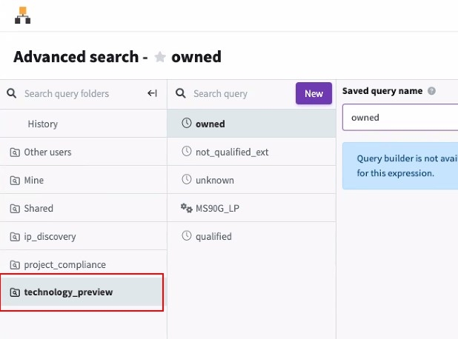
Task: Click the search query magnifier icon
Action: tap(180, 93)
